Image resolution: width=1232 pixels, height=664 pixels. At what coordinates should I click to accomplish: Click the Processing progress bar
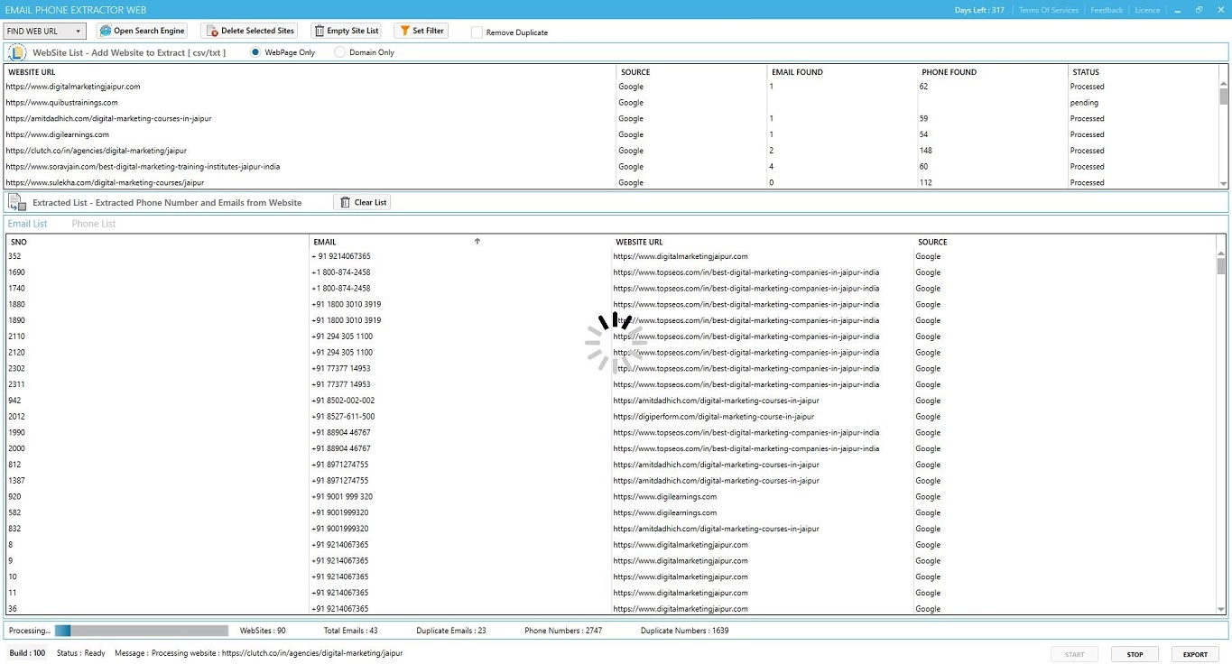(142, 631)
